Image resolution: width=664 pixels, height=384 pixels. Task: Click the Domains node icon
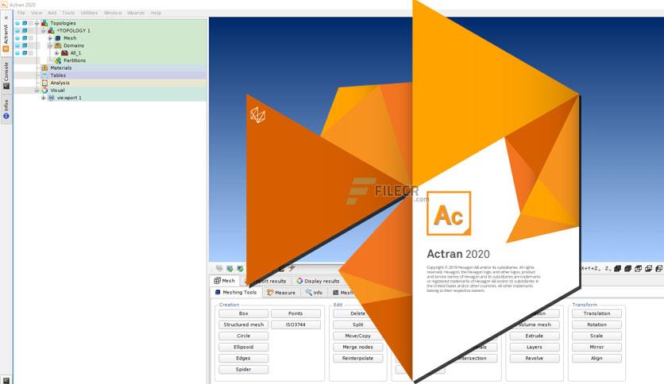(58, 45)
